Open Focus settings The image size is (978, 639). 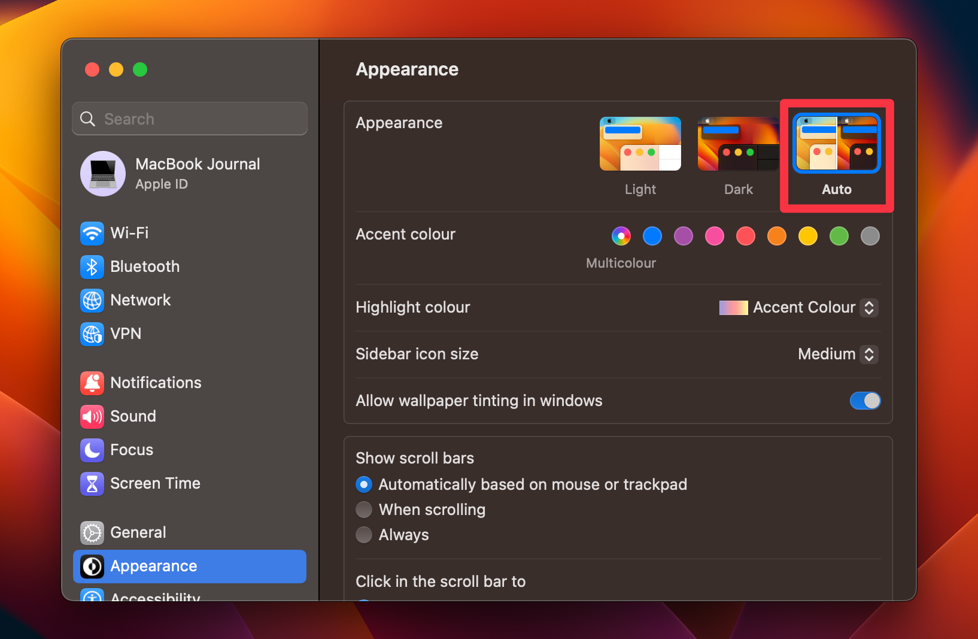point(131,450)
